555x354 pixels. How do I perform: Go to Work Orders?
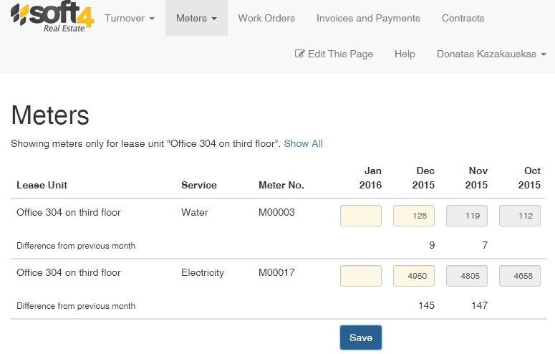point(266,18)
